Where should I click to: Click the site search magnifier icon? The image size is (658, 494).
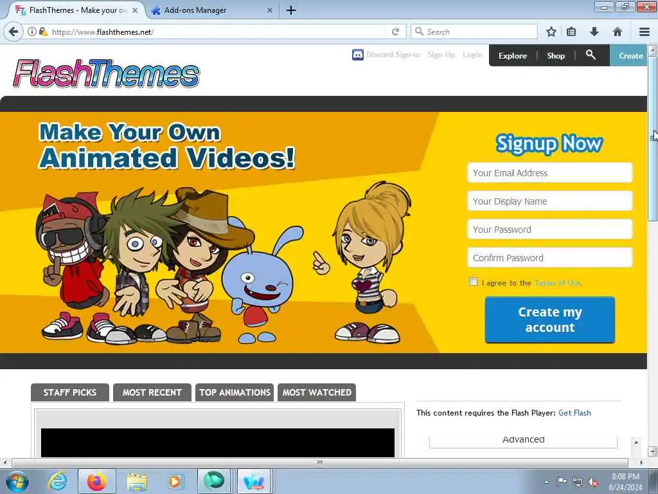coord(591,55)
